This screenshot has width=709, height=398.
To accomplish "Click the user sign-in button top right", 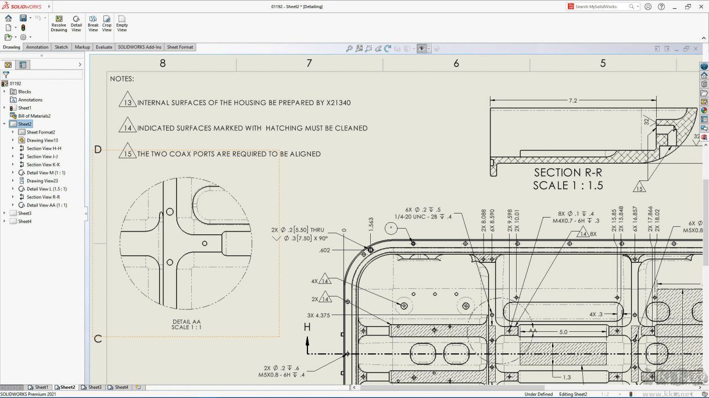I will pos(648,6).
